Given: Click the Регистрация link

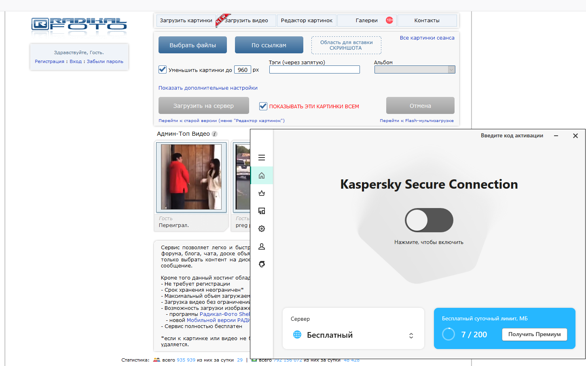Looking at the screenshot, I should 49,61.
